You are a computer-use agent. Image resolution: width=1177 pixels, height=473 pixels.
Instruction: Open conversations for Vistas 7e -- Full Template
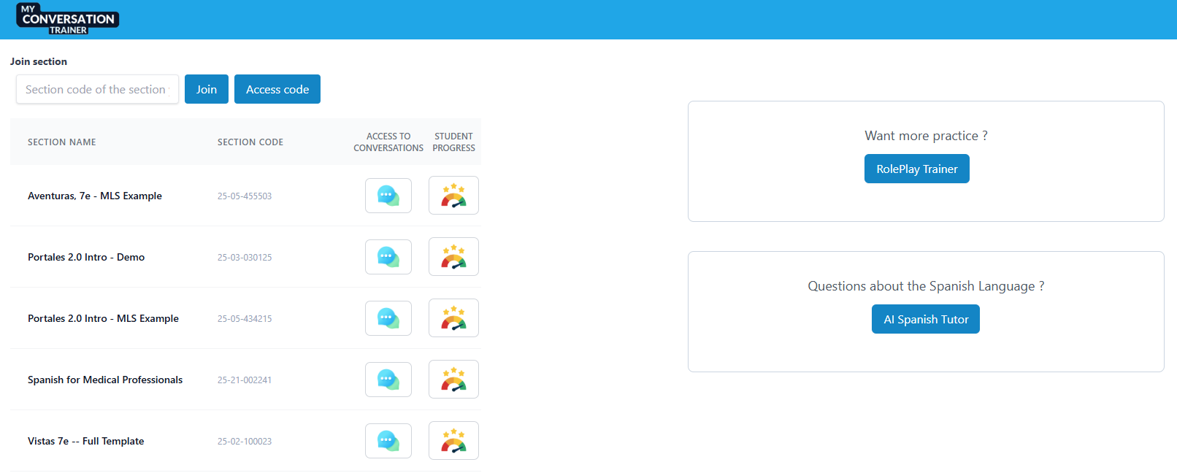click(388, 441)
